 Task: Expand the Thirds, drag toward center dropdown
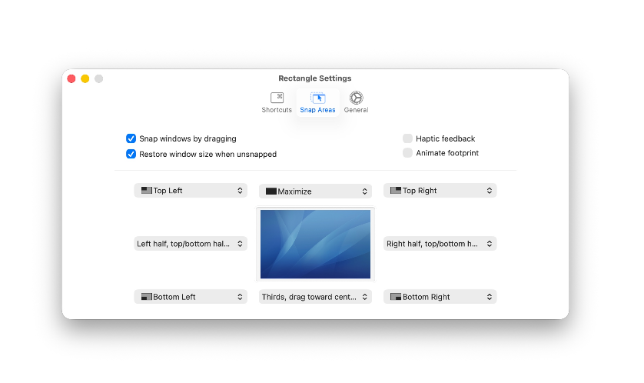click(x=315, y=297)
